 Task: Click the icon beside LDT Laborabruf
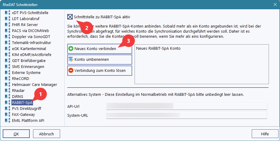(x=8, y=19)
